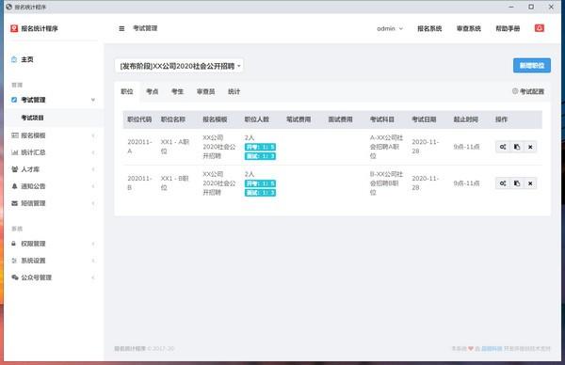Expand the 短信管理 menu chevron
Image resolution: width=565 pixels, height=365 pixels.
[x=93, y=203]
